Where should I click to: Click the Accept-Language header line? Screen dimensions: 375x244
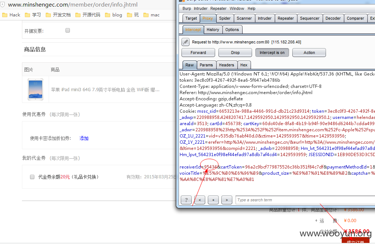coord(215,105)
